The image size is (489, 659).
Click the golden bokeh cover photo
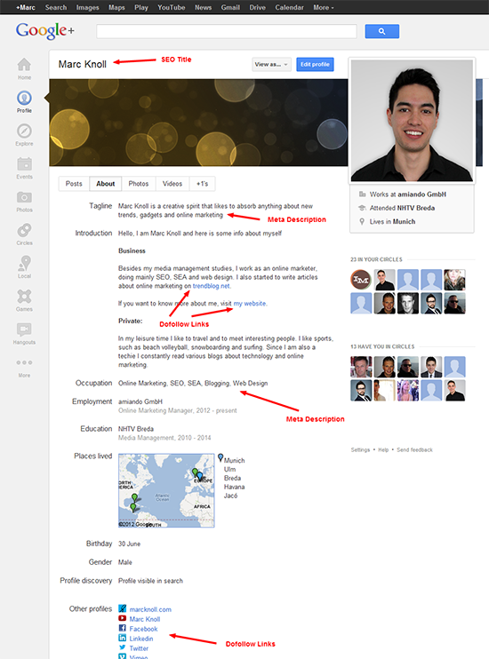click(x=198, y=123)
